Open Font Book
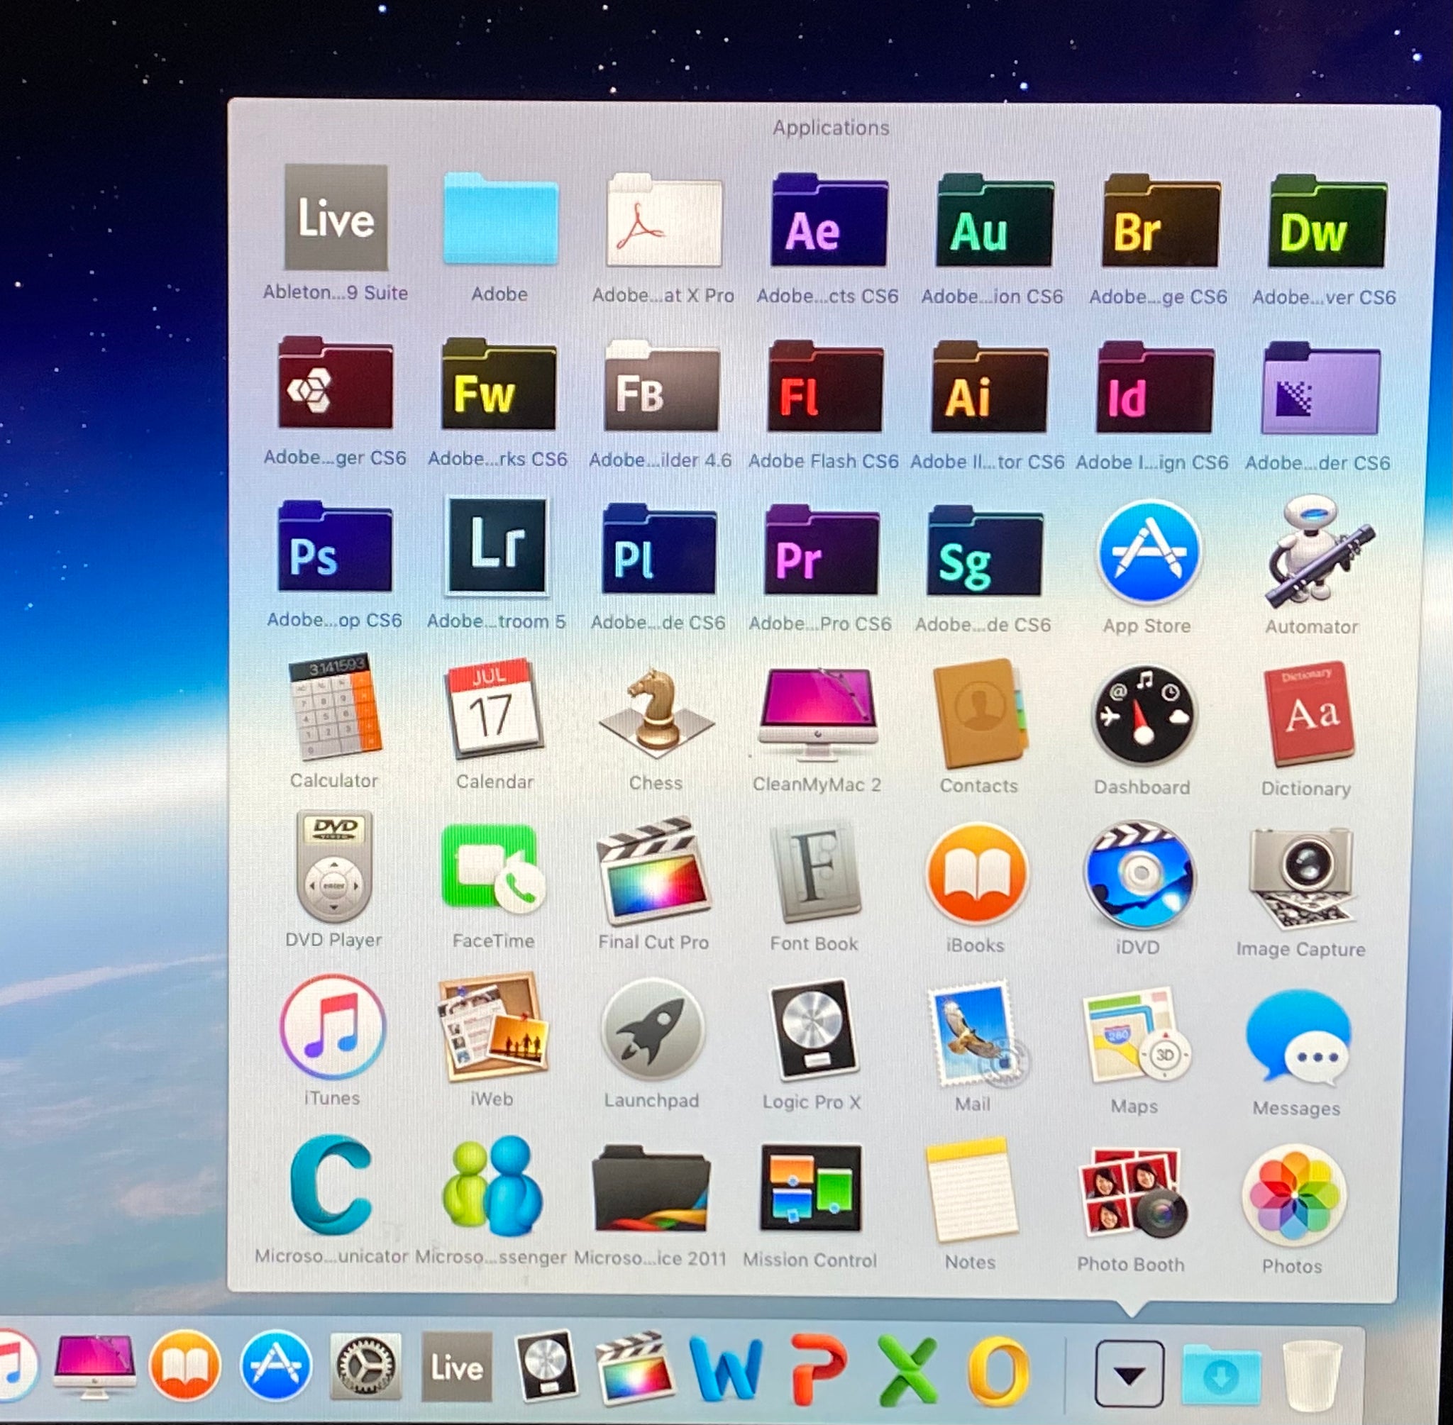This screenshot has height=1425, width=1453. (x=816, y=872)
